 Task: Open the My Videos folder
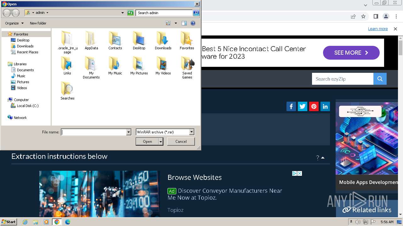163,66
